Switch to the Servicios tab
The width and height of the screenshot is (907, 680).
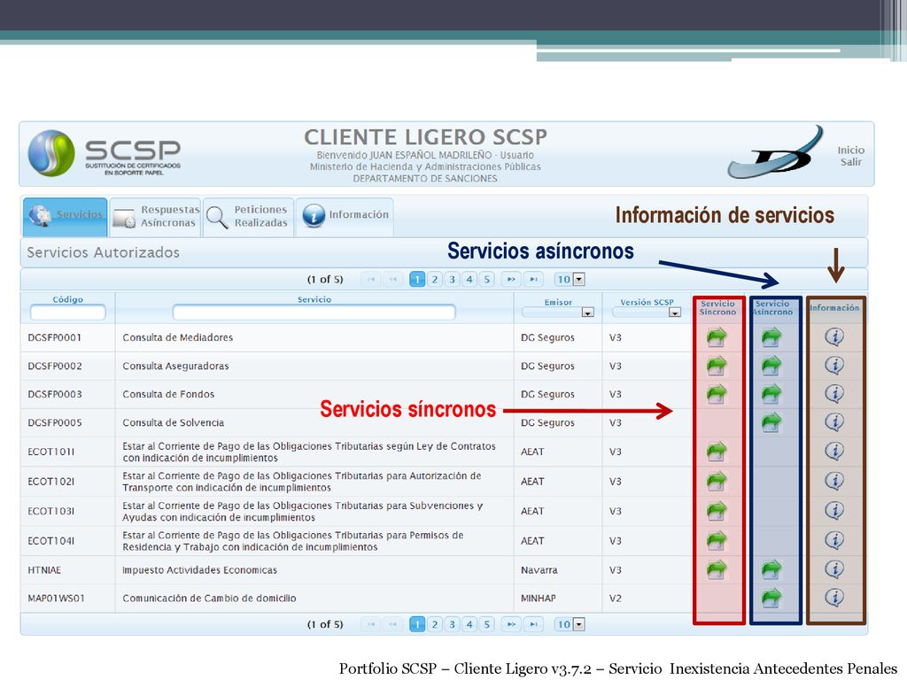point(66,216)
